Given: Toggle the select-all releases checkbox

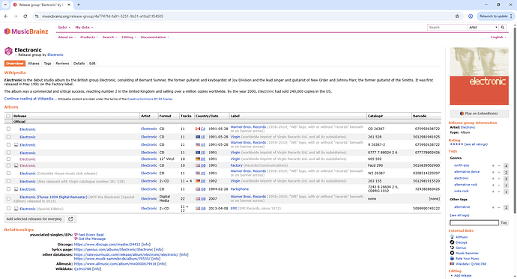Looking at the screenshot, I should coord(8,116).
